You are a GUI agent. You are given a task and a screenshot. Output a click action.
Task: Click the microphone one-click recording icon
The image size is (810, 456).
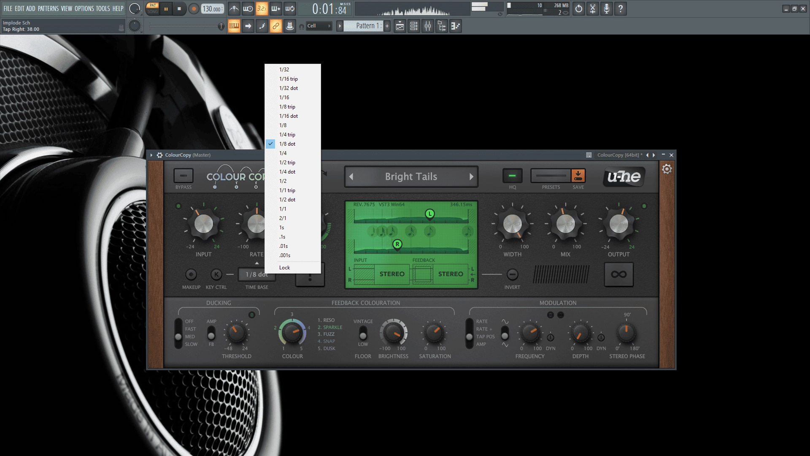(607, 8)
